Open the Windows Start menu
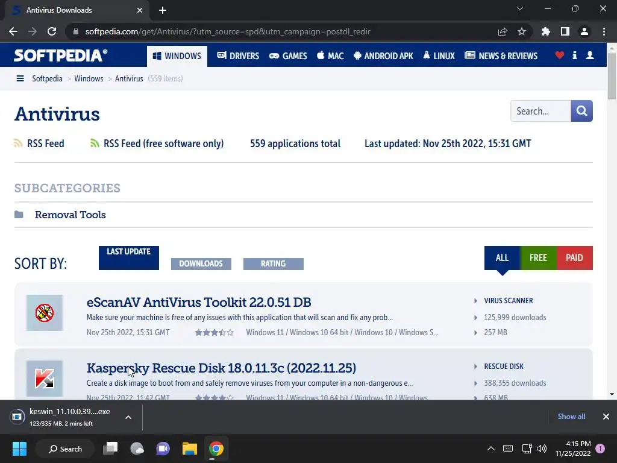 19,449
